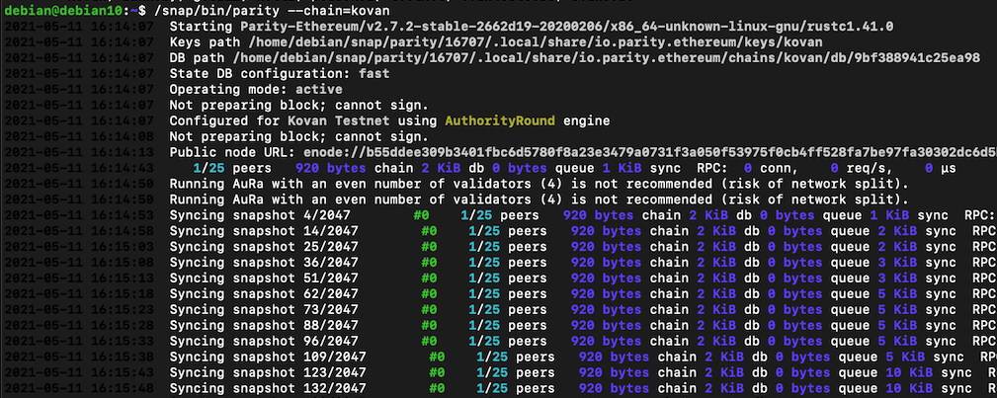Click 'Syncing snapshot 73/2047' text

click(x=263, y=310)
